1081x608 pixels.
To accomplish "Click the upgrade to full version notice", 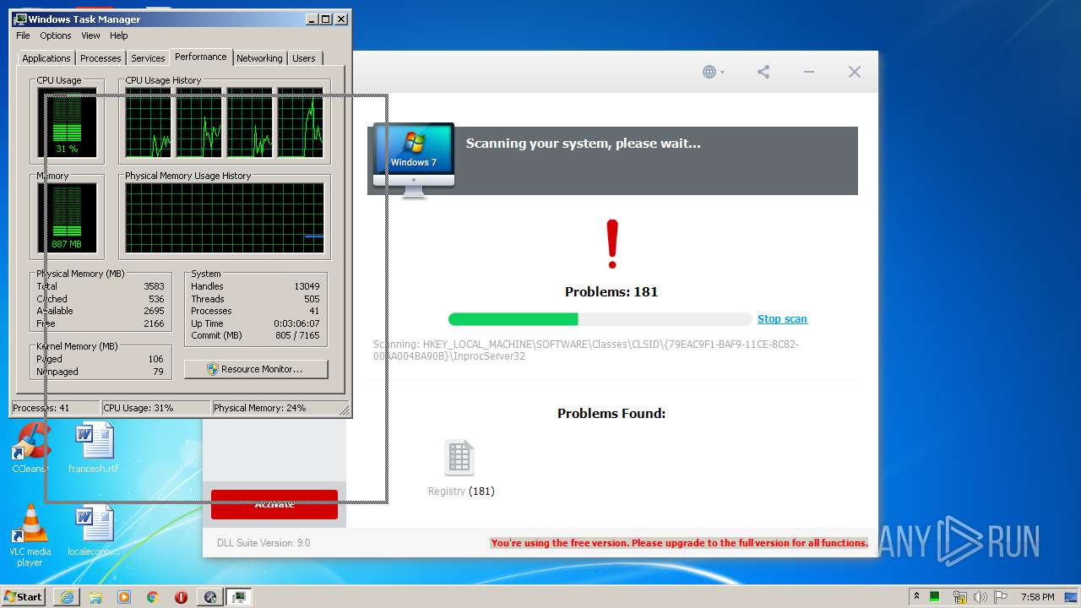I will coord(680,543).
